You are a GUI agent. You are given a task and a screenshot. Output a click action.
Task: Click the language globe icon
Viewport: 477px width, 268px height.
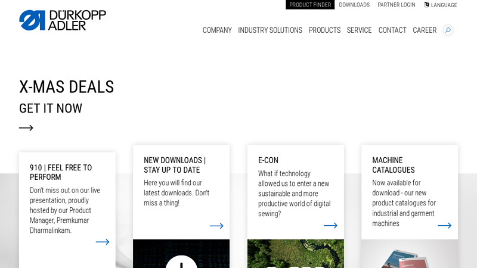[427, 5]
